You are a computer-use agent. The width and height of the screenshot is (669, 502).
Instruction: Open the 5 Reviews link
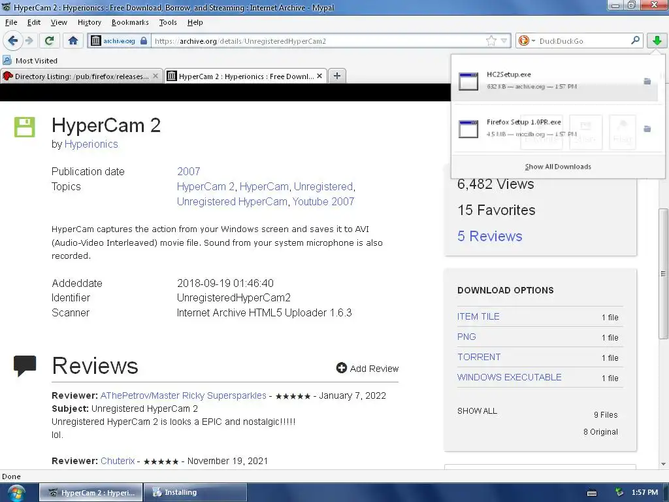click(490, 236)
